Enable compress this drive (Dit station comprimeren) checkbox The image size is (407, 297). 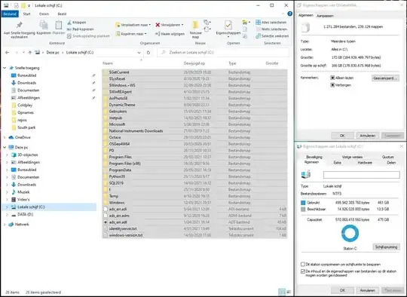(303, 265)
